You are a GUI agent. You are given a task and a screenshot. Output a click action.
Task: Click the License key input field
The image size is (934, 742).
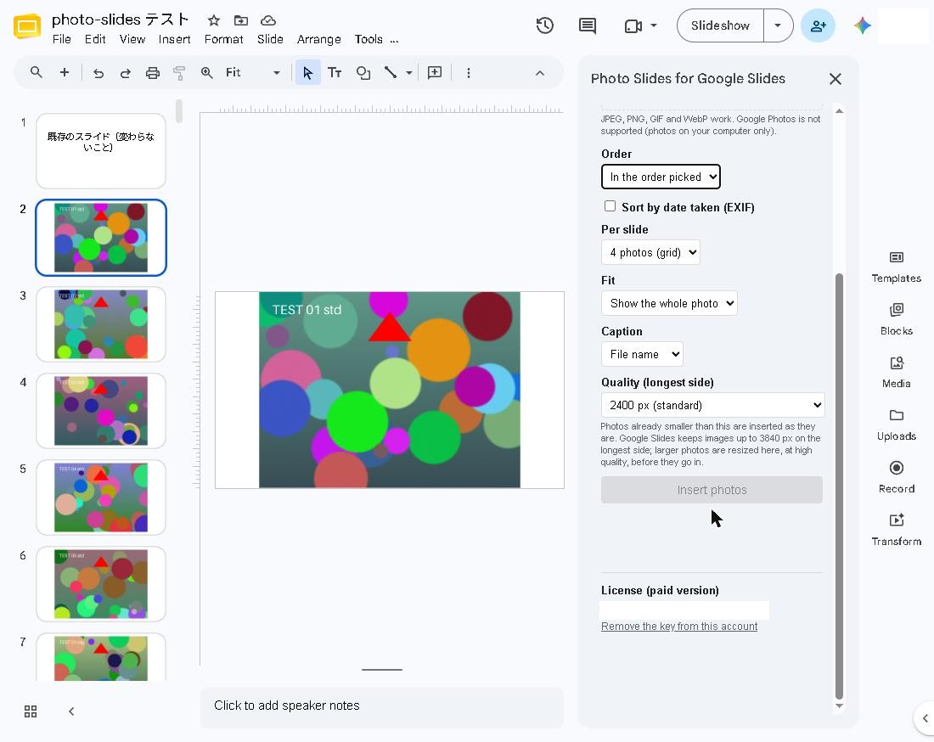(684, 610)
